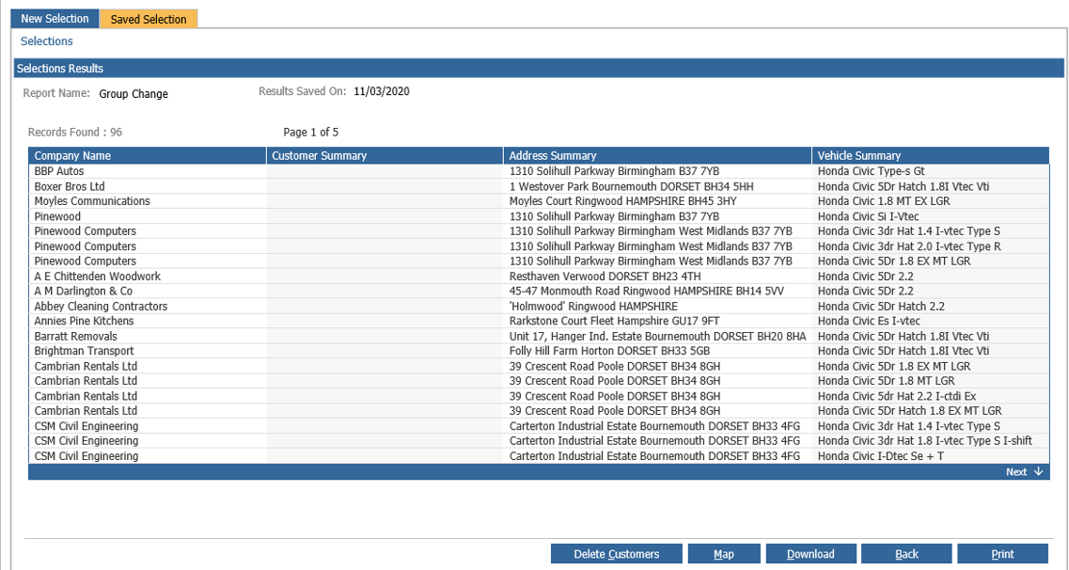Viewport: 1069px width, 570px height.
Task: Click the Honda Civic Si I-Vtec vehicle
Action: pos(868,216)
